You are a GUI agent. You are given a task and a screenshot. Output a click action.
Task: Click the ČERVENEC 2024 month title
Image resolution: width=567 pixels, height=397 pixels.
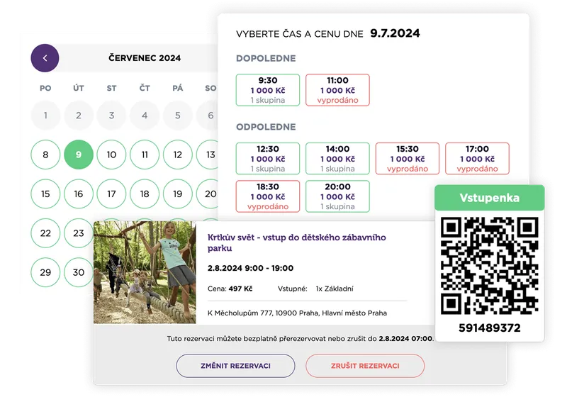click(x=145, y=58)
